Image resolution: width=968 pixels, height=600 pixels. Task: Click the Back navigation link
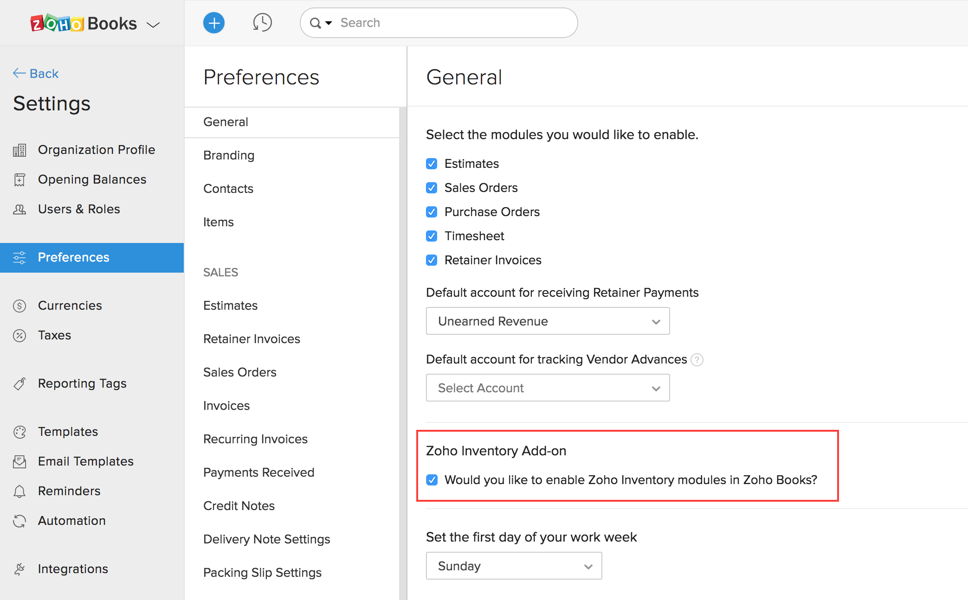[x=37, y=73]
